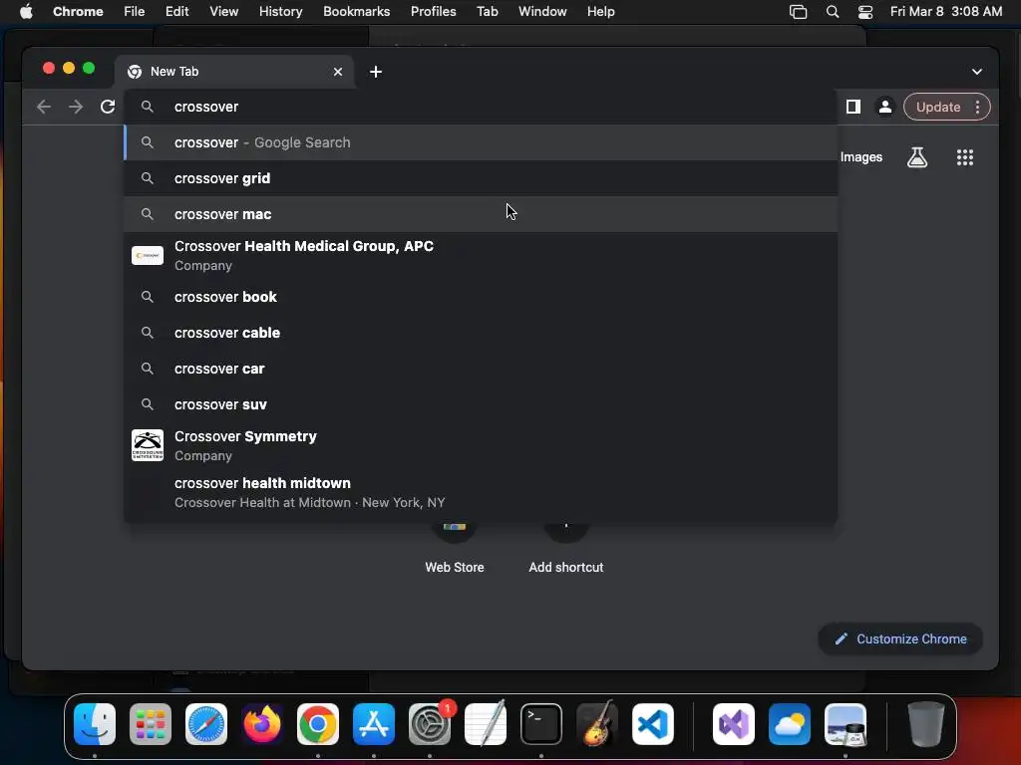Go forward using the forward arrow

76,107
